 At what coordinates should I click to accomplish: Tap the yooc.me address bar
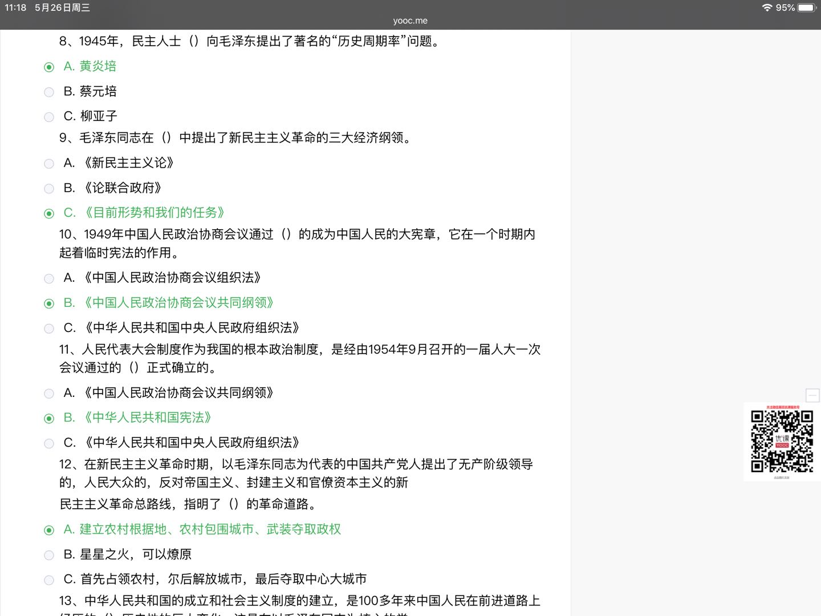[x=410, y=21]
